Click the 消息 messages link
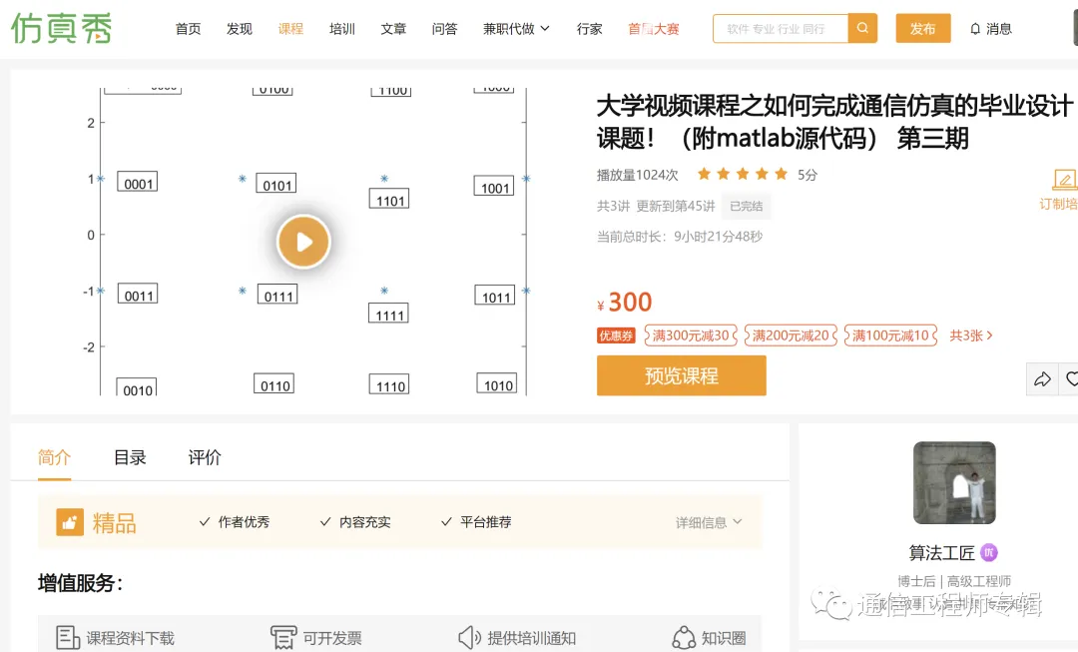Image resolution: width=1078 pixels, height=652 pixels. [x=999, y=29]
